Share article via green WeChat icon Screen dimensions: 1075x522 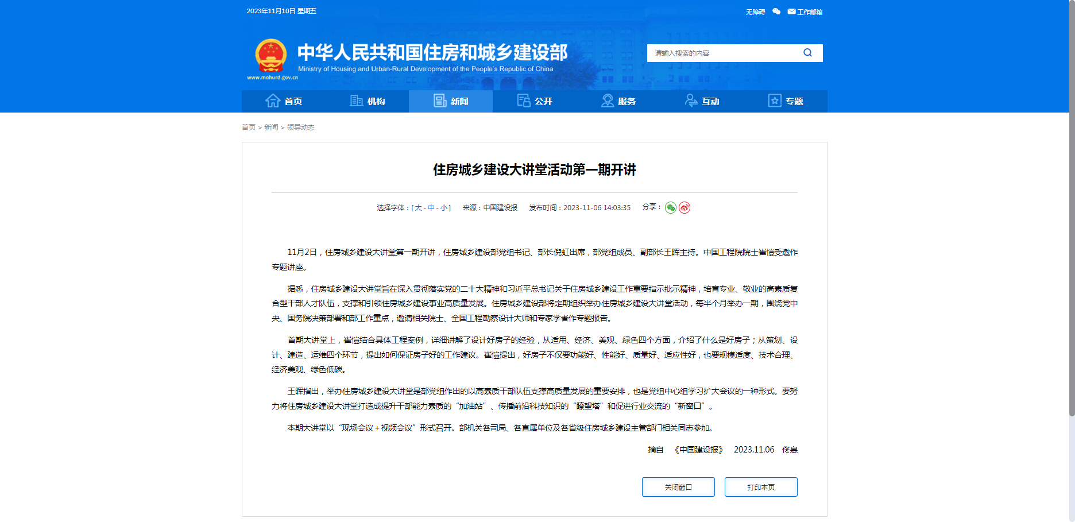tap(671, 207)
